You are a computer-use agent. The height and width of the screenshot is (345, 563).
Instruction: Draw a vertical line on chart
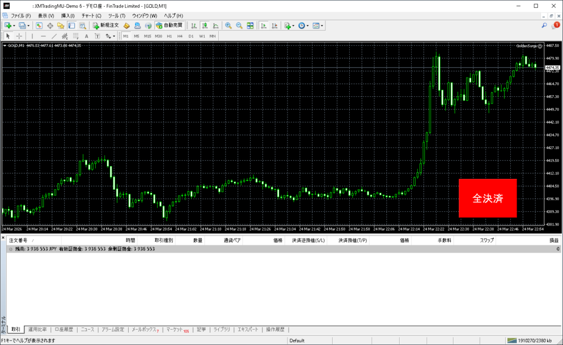(32, 36)
